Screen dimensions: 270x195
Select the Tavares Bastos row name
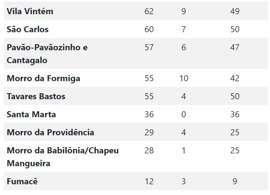point(36,96)
